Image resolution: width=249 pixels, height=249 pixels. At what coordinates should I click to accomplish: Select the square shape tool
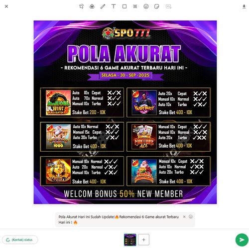[124, 6]
